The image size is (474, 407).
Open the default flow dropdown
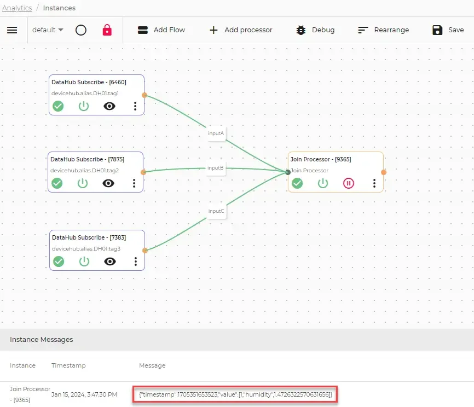[x=48, y=30]
